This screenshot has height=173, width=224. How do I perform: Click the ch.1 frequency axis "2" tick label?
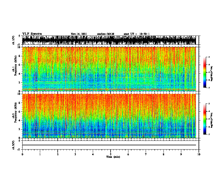point(20,83)
